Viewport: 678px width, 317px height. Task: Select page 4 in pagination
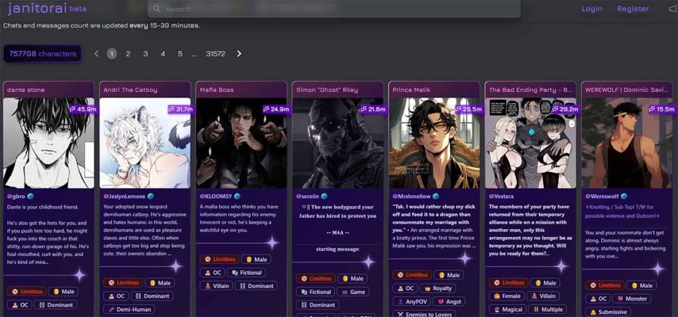click(x=163, y=54)
